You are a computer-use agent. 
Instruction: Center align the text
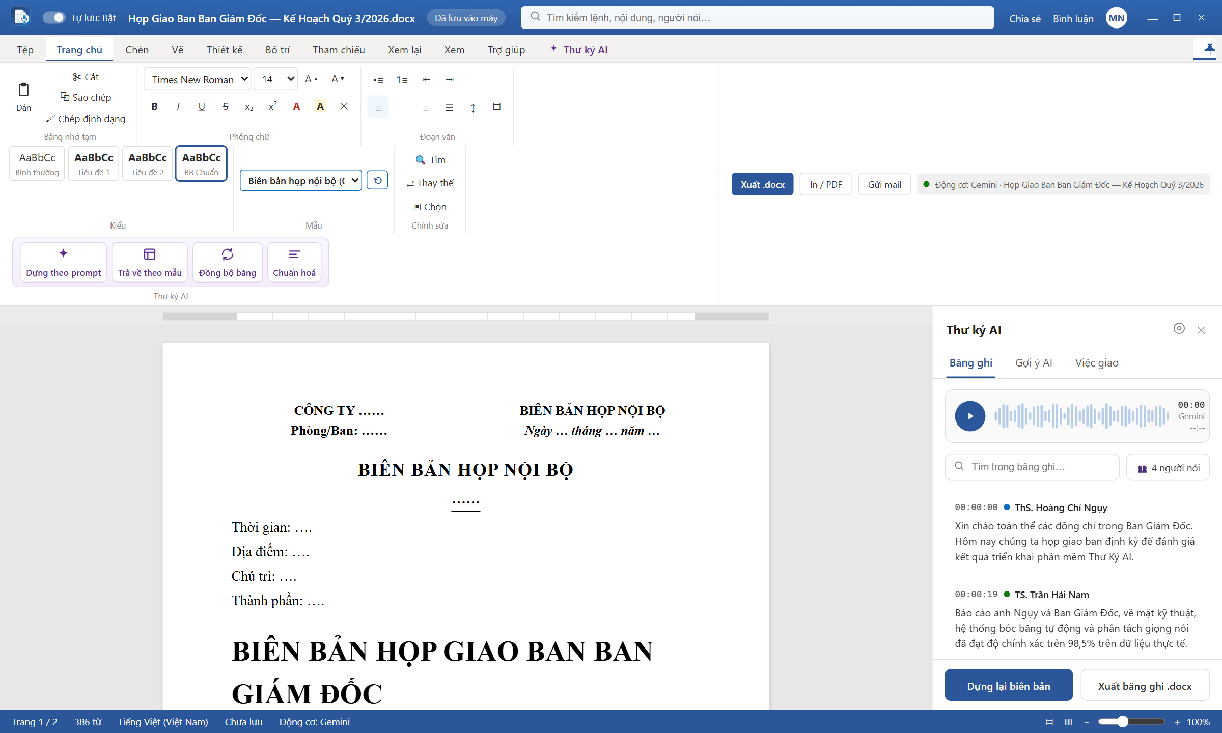click(402, 107)
